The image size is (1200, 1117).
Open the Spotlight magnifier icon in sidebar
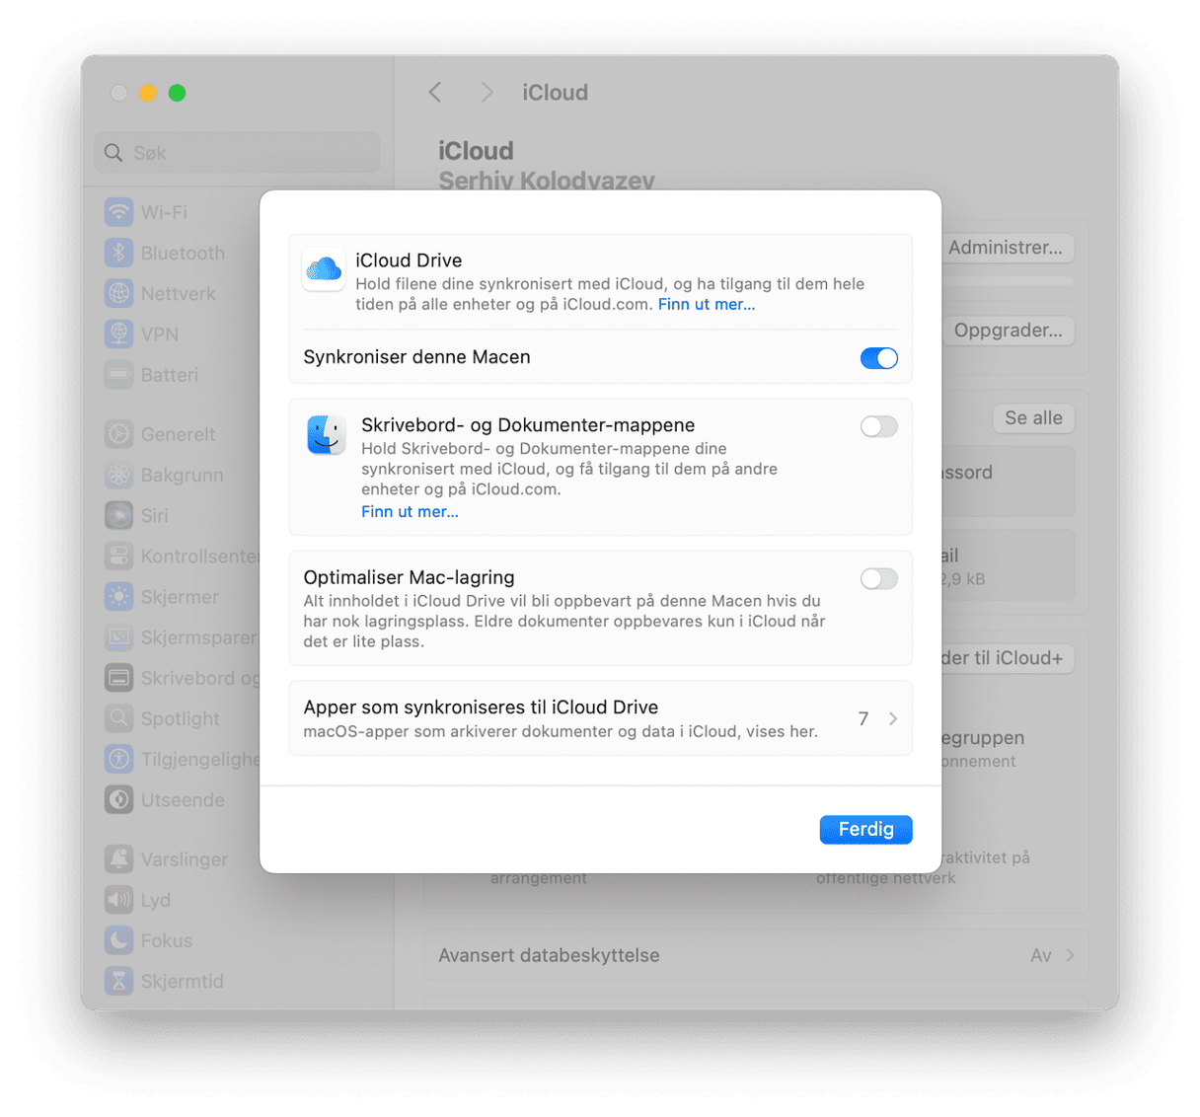coord(118,718)
